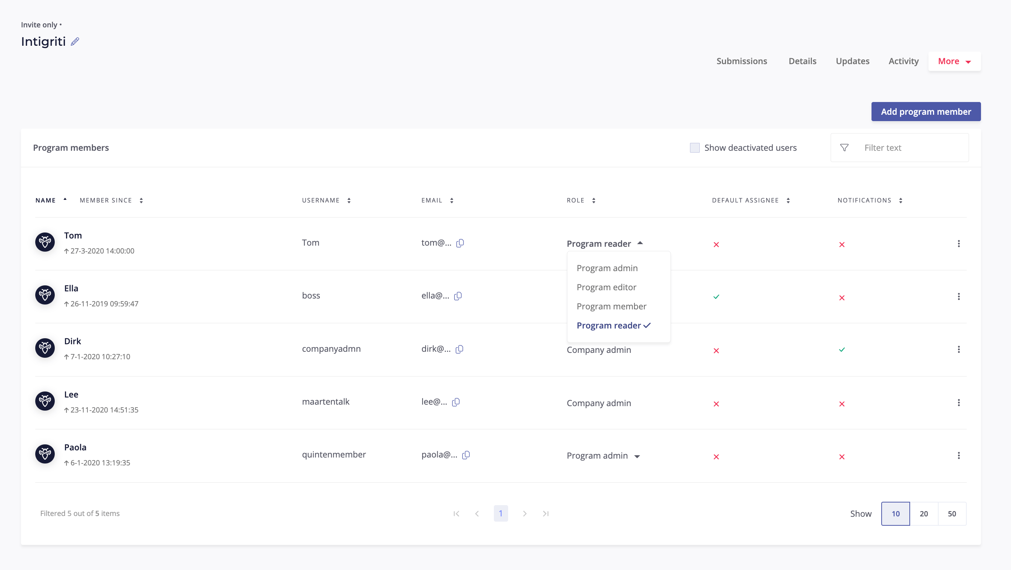Click username quintenmember in Paola's row
Viewport: 1011px width, 570px height.
pyautogui.click(x=334, y=454)
